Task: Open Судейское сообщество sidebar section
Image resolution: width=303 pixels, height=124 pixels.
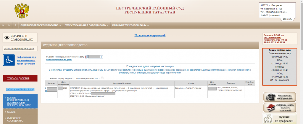Action: coord(20,119)
